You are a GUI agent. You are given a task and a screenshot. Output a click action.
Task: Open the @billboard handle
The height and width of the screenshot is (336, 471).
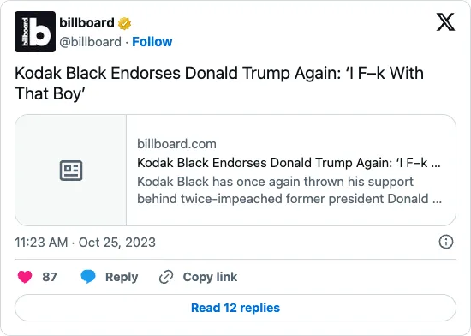[x=91, y=42]
